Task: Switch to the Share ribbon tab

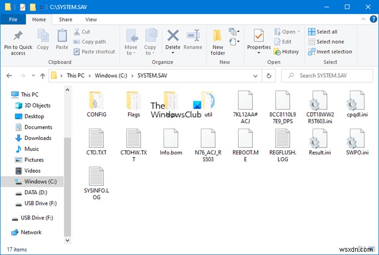Action: click(x=66, y=19)
